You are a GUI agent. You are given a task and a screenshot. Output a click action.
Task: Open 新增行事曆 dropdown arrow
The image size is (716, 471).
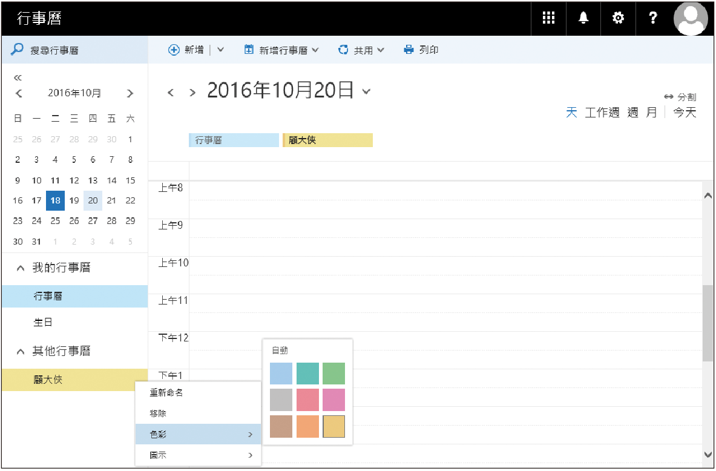coord(315,50)
